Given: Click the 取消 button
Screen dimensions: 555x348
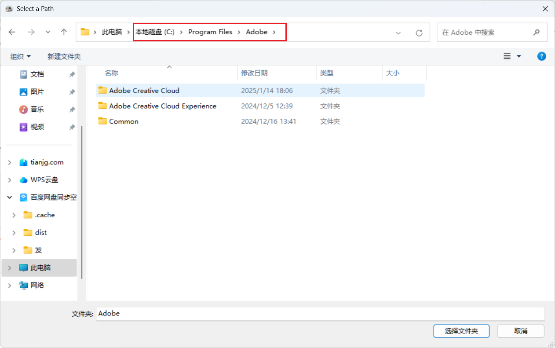Looking at the screenshot, I should pos(521,331).
